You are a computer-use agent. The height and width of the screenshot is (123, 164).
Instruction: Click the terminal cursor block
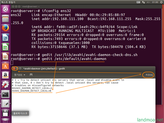(x=12, y=63)
